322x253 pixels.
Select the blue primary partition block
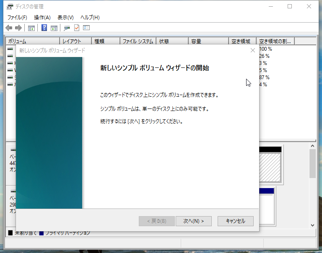click(x=267, y=206)
